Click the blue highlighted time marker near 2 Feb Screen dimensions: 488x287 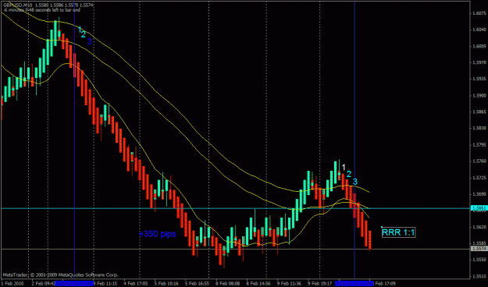[x=74, y=283]
